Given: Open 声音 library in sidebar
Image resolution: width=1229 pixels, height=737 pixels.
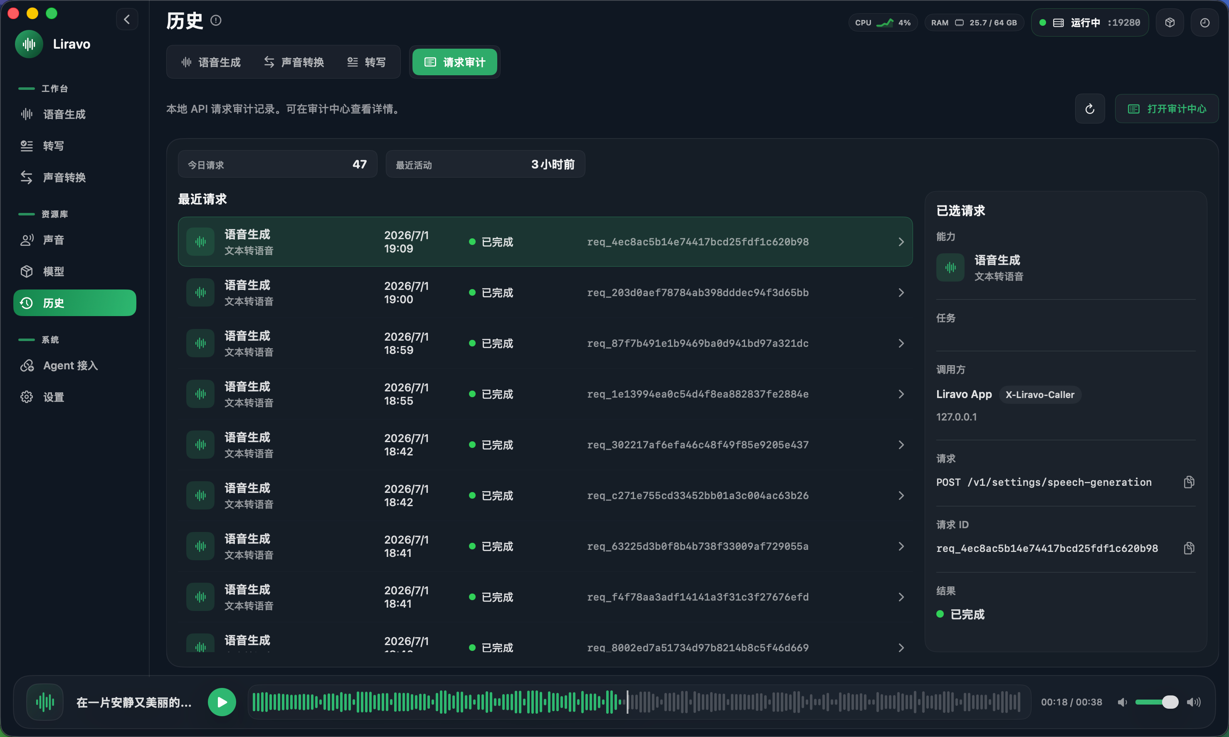Looking at the screenshot, I should tap(75, 240).
